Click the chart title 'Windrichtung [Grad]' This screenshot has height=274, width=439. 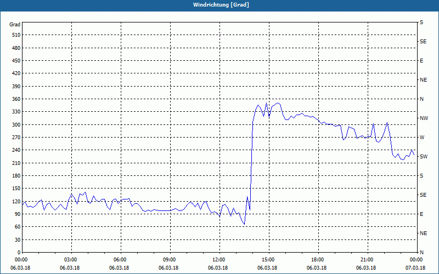coord(221,5)
